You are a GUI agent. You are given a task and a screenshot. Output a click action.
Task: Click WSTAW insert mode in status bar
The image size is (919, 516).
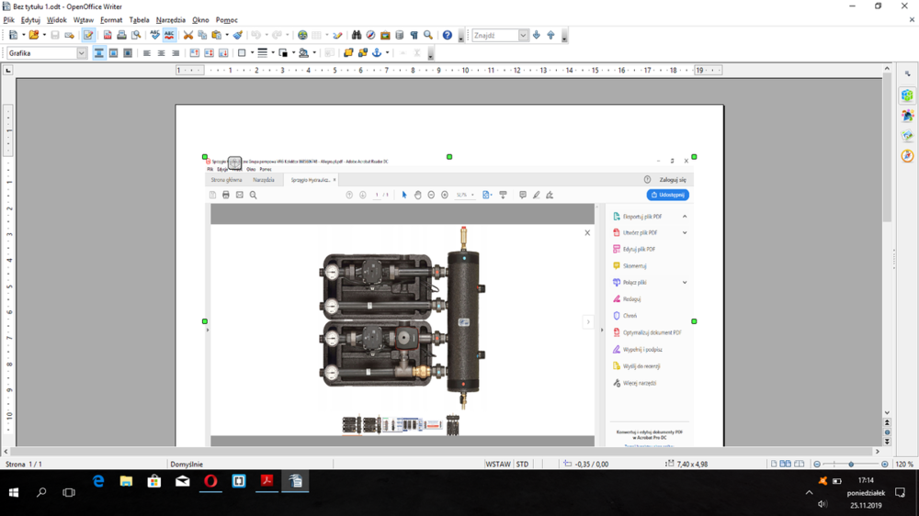click(497, 465)
